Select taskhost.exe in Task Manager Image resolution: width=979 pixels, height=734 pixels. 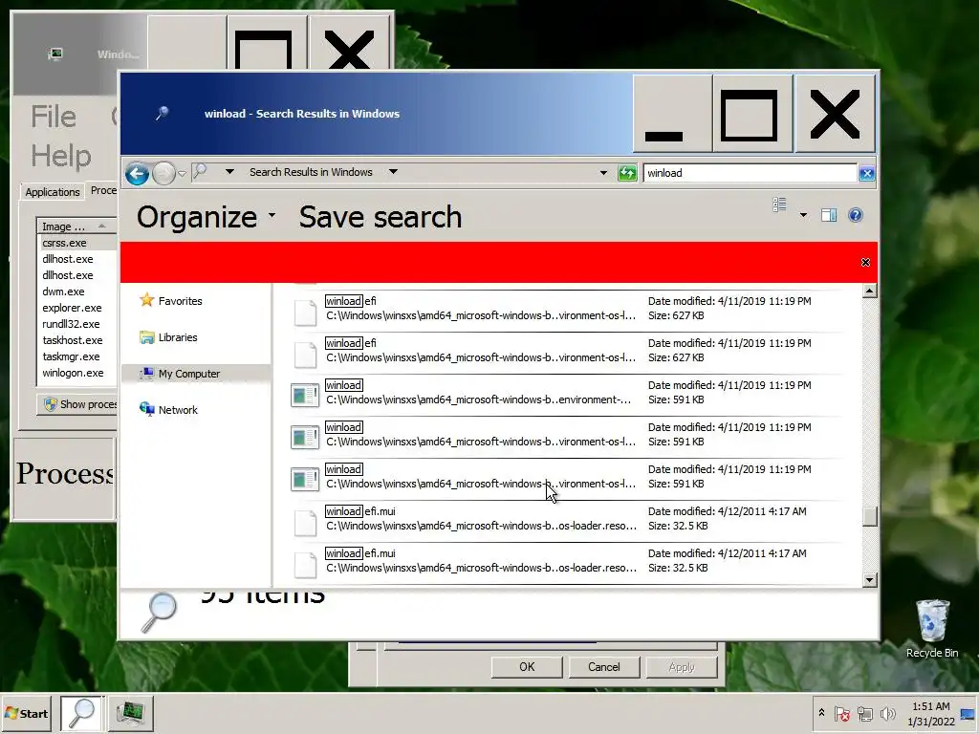click(x=73, y=340)
